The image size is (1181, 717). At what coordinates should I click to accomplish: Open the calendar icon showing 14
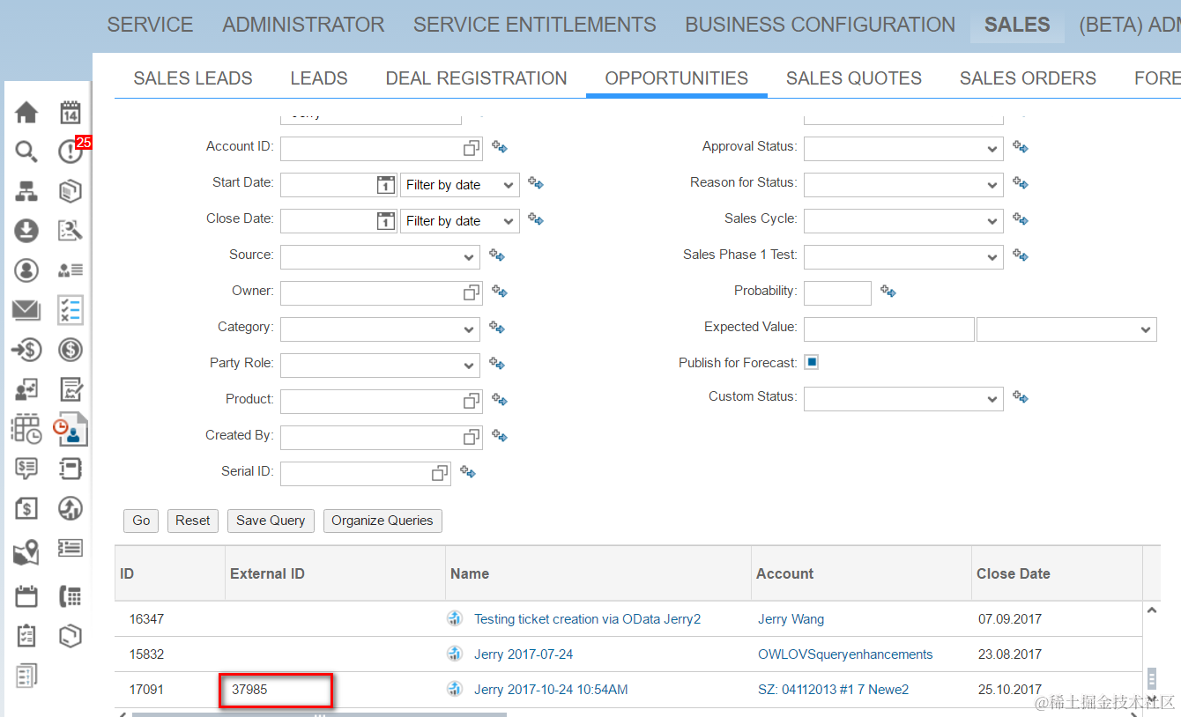[71, 113]
